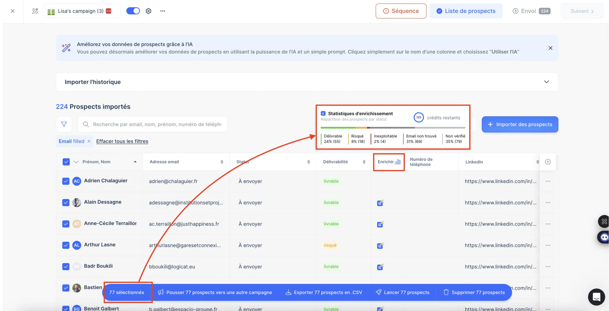Open row options for Adrien Chalaguier

548,181
